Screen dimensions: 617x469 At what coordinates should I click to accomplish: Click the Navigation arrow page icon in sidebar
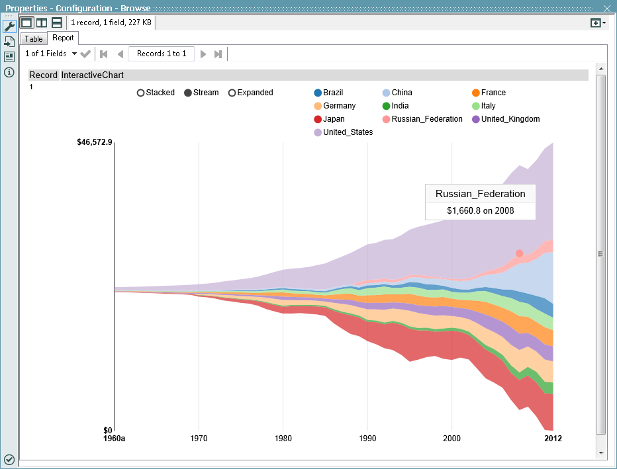tap(9, 42)
